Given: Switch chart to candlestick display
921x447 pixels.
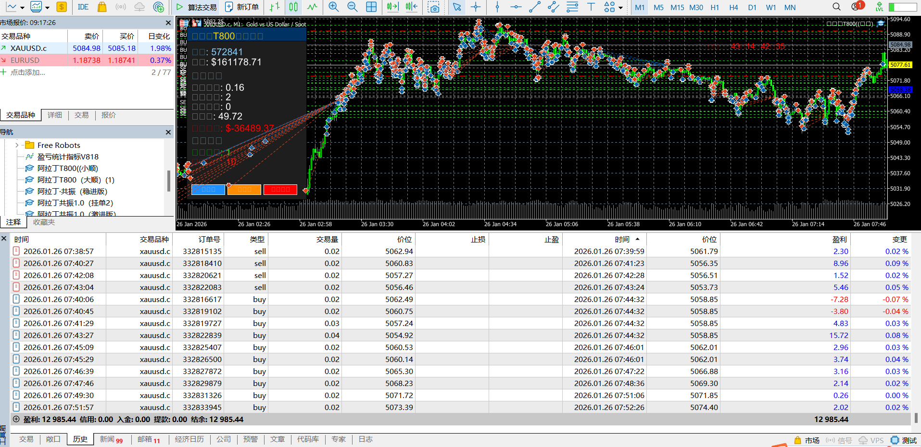Looking at the screenshot, I should [293, 7].
